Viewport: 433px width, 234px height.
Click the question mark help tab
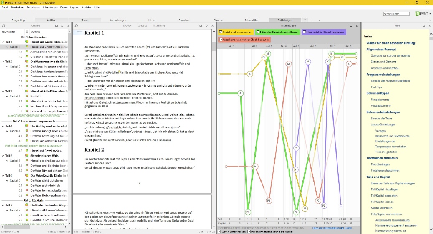[x=305, y=20]
